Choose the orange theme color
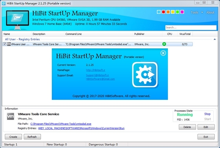Image resolution: width=220 pixels, height=148 pixels. (x=168, y=12)
